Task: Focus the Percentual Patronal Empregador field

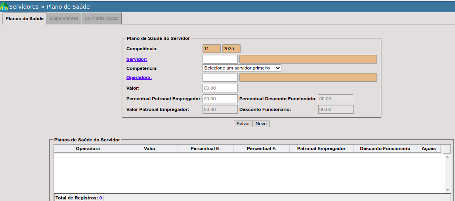Action: pyautogui.click(x=220, y=99)
